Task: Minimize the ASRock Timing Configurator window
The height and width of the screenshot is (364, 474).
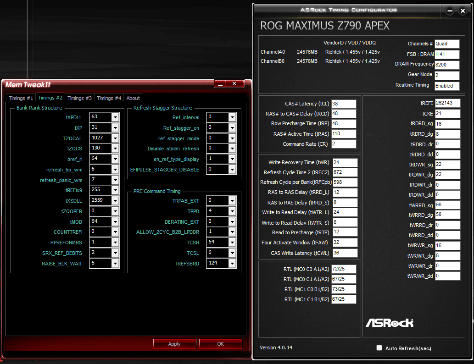Action: [450, 11]
